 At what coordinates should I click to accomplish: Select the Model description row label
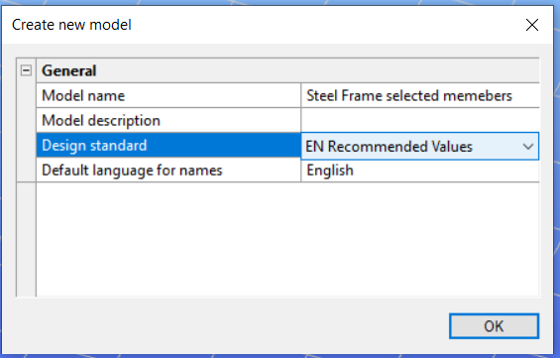[x=168, y=120]
